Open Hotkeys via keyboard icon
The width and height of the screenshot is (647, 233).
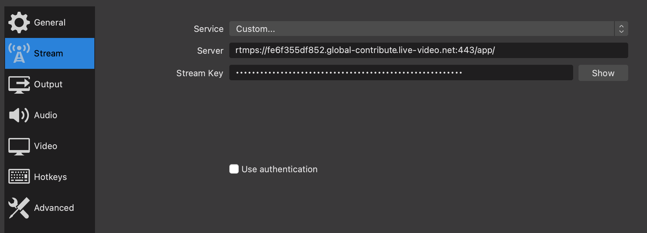click(x=19, y=176)
